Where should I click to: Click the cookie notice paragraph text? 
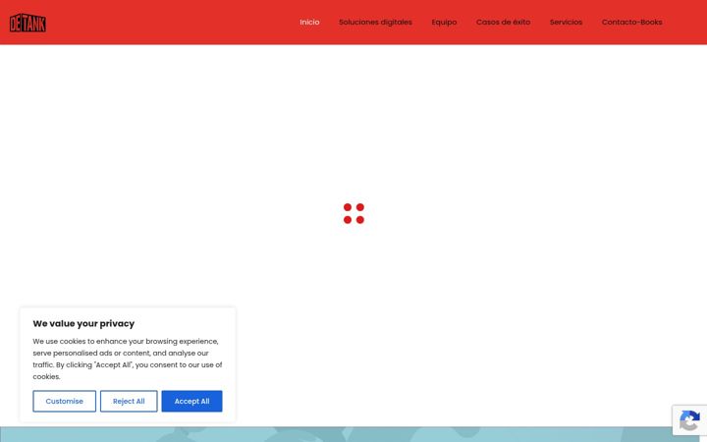point(128,359)
